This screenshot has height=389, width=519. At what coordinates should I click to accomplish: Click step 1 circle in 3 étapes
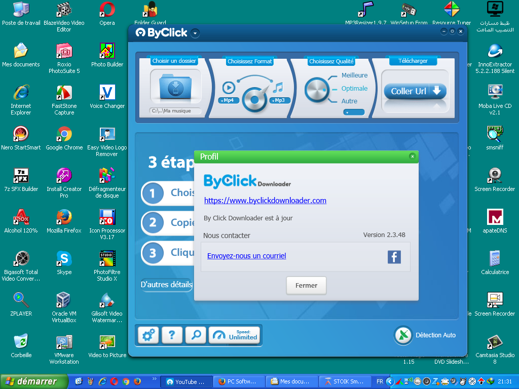(153, 193)
